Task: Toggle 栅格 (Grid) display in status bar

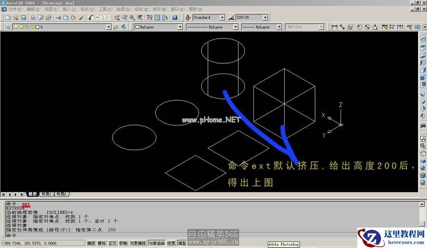Action: [x=102, y=243]
